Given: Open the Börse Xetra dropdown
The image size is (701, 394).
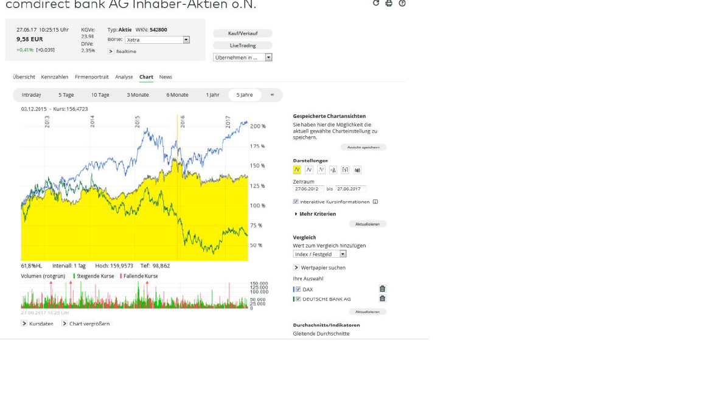Looking at the screenshot, I should (x=186, y=40).
